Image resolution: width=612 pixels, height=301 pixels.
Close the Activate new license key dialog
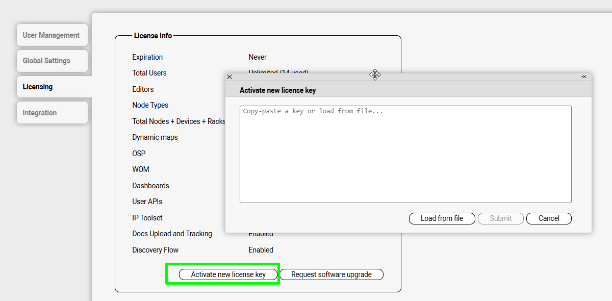pos(229,77)
